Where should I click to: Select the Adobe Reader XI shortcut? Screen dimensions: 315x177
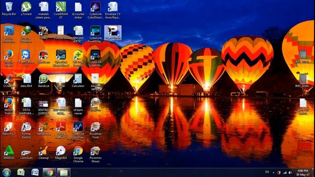tap(61, 130)
